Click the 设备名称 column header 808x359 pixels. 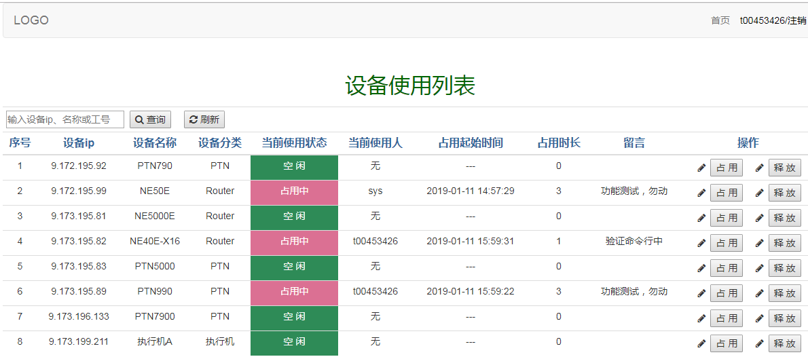point(155,143)
